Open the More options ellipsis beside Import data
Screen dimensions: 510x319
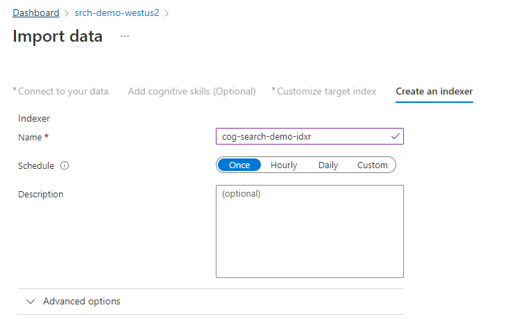click(125, 36)
